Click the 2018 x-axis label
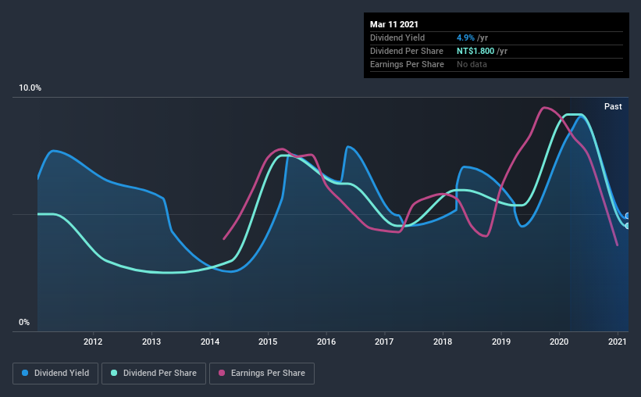Image resolution: width=641 pixels, height=397 pixels. click(443, 342)
